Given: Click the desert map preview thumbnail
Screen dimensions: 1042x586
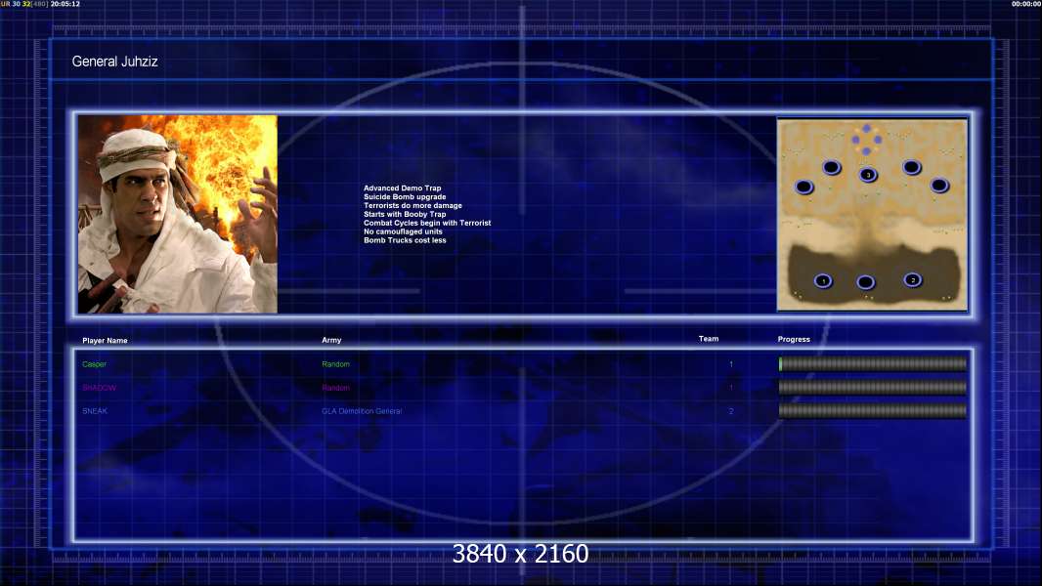Looking at the screenshot, I should coord(872,214).
